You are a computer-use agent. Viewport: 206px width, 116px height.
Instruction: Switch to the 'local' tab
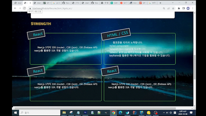pos(18,3)
